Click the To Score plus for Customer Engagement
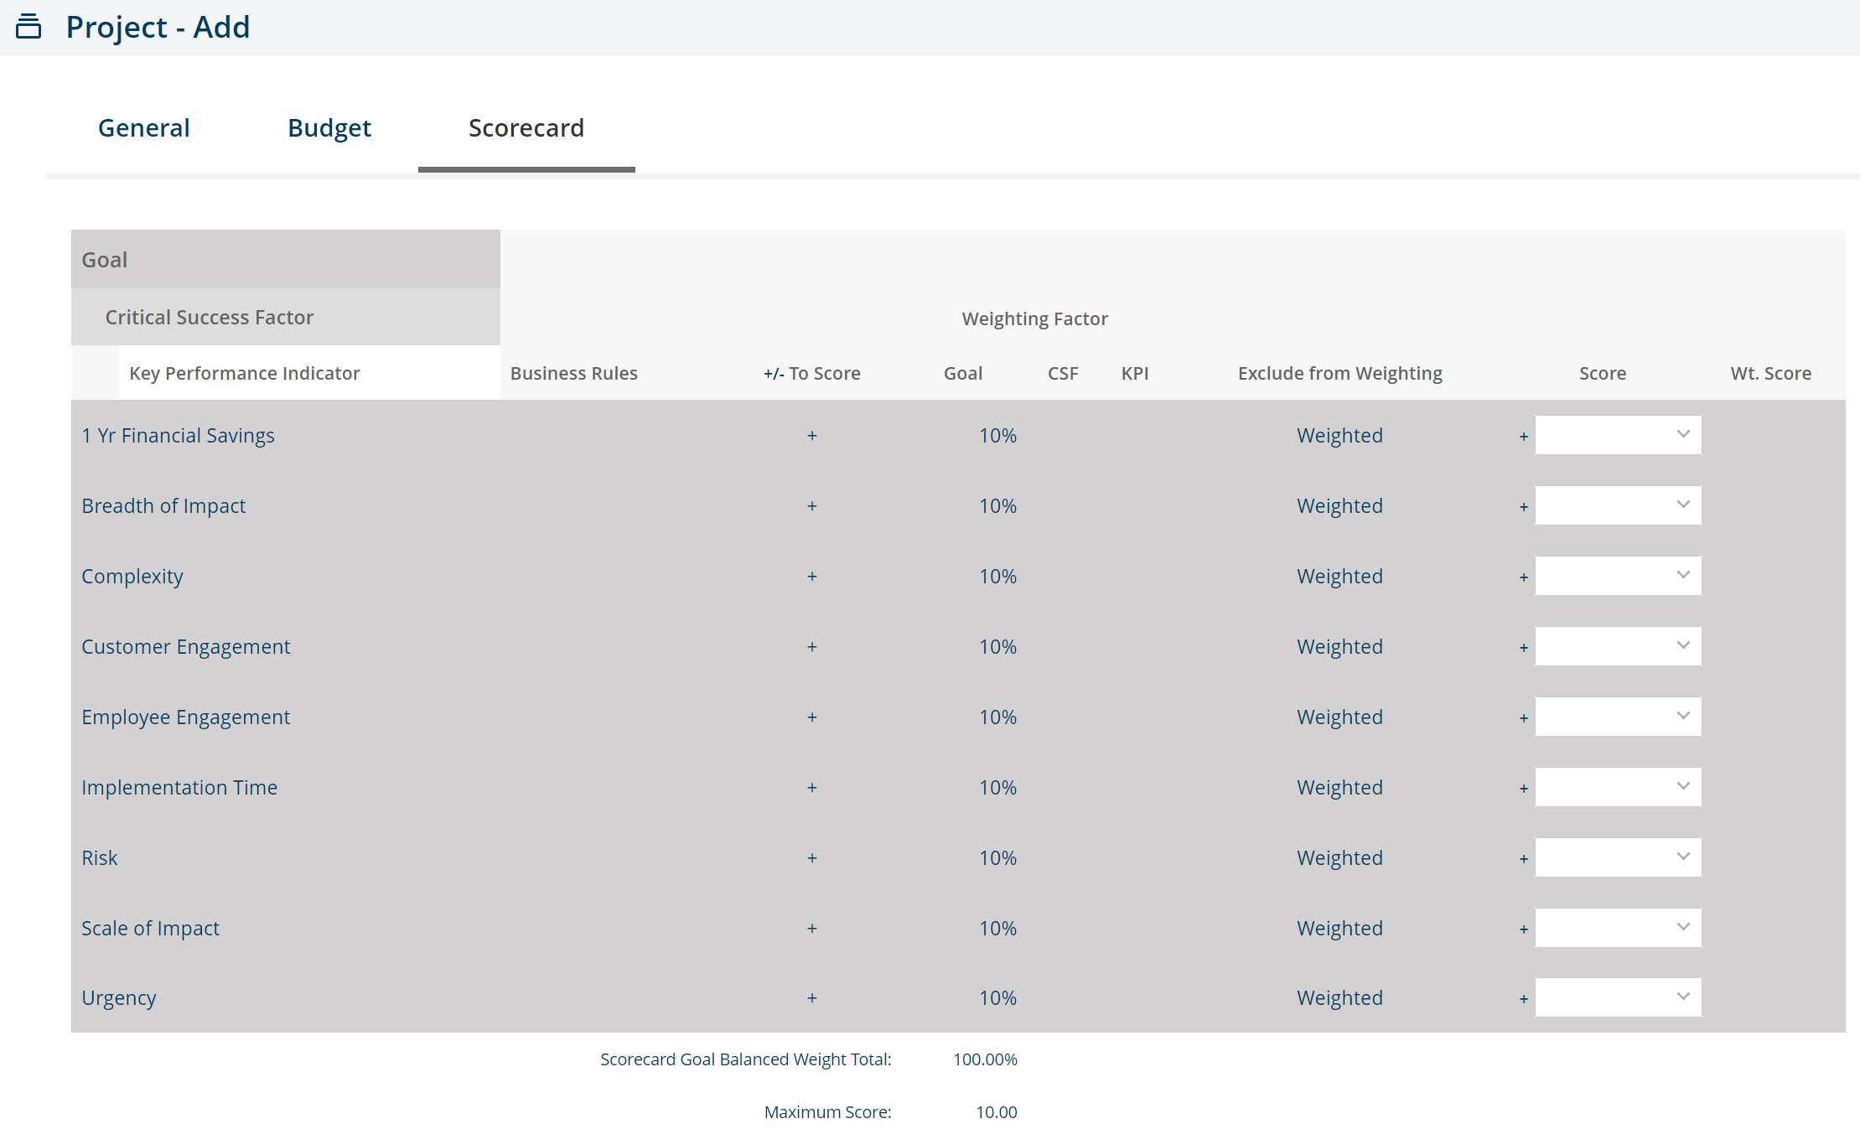This screenshot has width=1860, height=1134. click(x=811, y=647)
